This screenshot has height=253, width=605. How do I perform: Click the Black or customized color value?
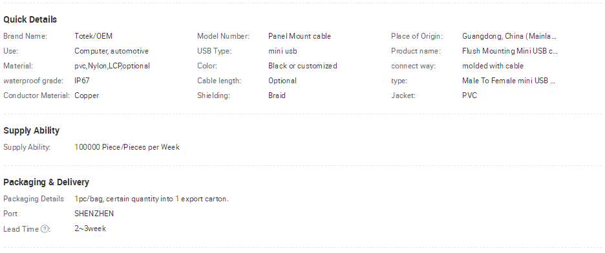[302, 66]
